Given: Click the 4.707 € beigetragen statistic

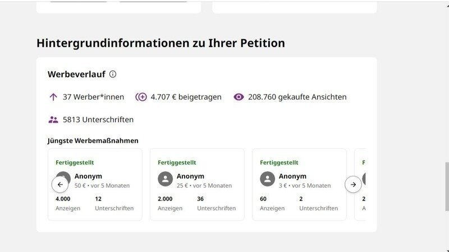Looking at the screenshot, I should coord(186,97).
